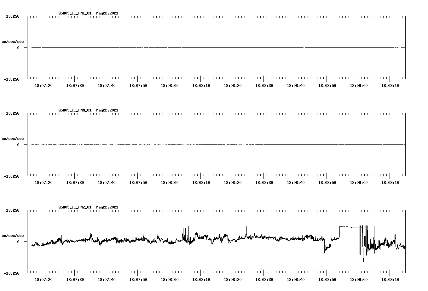The image size is (428, 291).
Task: Select the QSD05_CI_HNZ_01 channel title
Action: click(x=76, y=207)
